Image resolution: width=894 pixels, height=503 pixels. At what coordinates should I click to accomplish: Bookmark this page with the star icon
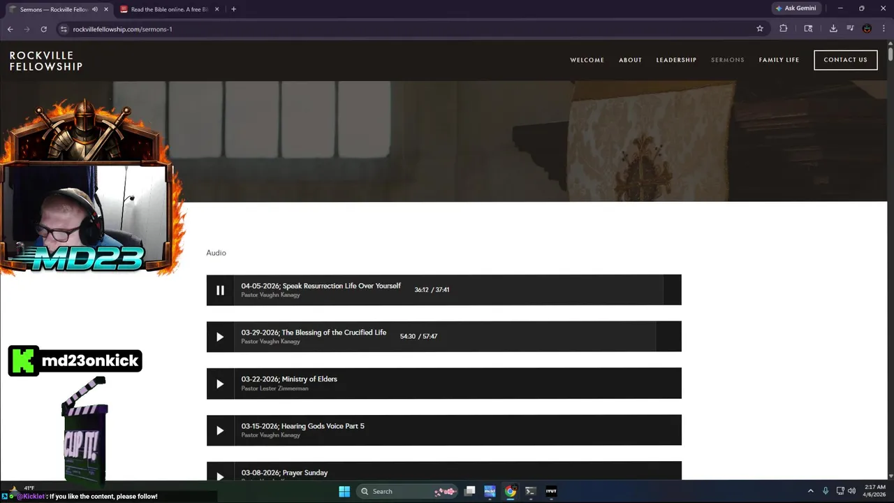[x=760, y=29]
